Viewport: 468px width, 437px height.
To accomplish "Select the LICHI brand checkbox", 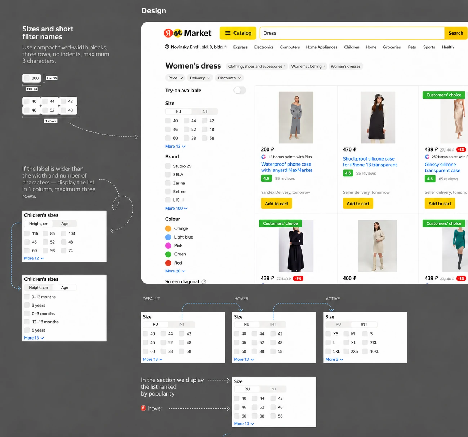I will [x=168, y=200].
